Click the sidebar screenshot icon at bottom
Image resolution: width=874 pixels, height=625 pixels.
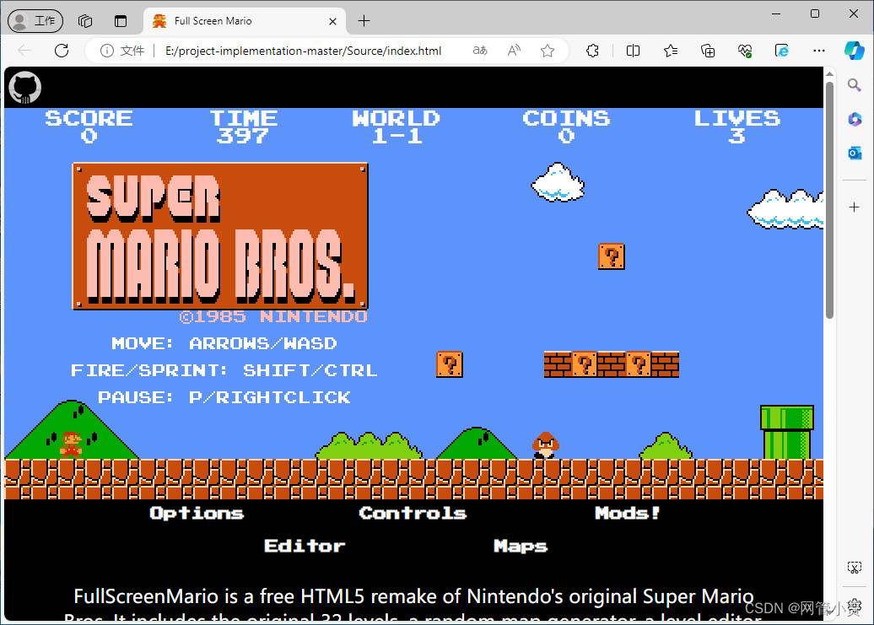coord(854,568)
